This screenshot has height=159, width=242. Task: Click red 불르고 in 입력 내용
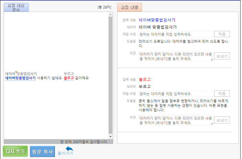[x=145, y=79]
